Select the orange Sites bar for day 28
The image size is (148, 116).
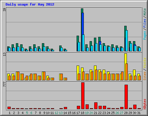[x=127, y=72]
